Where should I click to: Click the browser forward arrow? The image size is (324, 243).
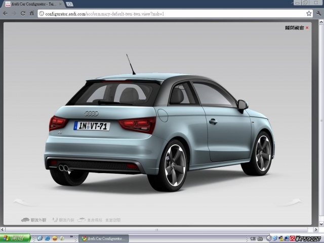coord(14,14)
